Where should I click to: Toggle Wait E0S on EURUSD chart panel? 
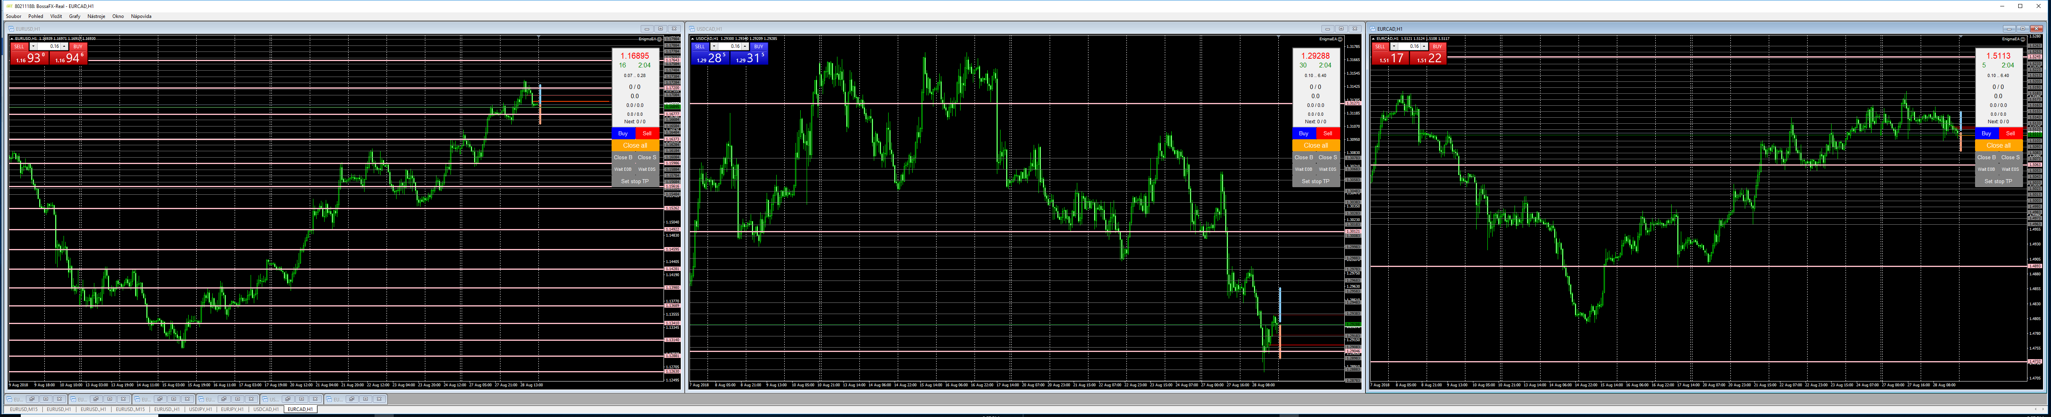647,169
